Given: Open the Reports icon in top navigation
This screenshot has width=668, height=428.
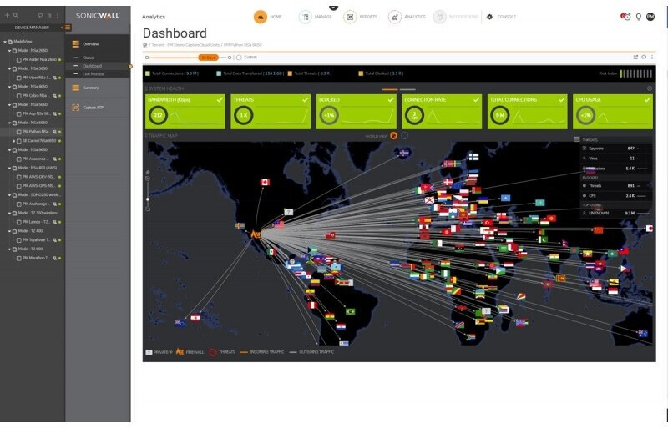Looking at the screenshot, I should click(350, 17).
